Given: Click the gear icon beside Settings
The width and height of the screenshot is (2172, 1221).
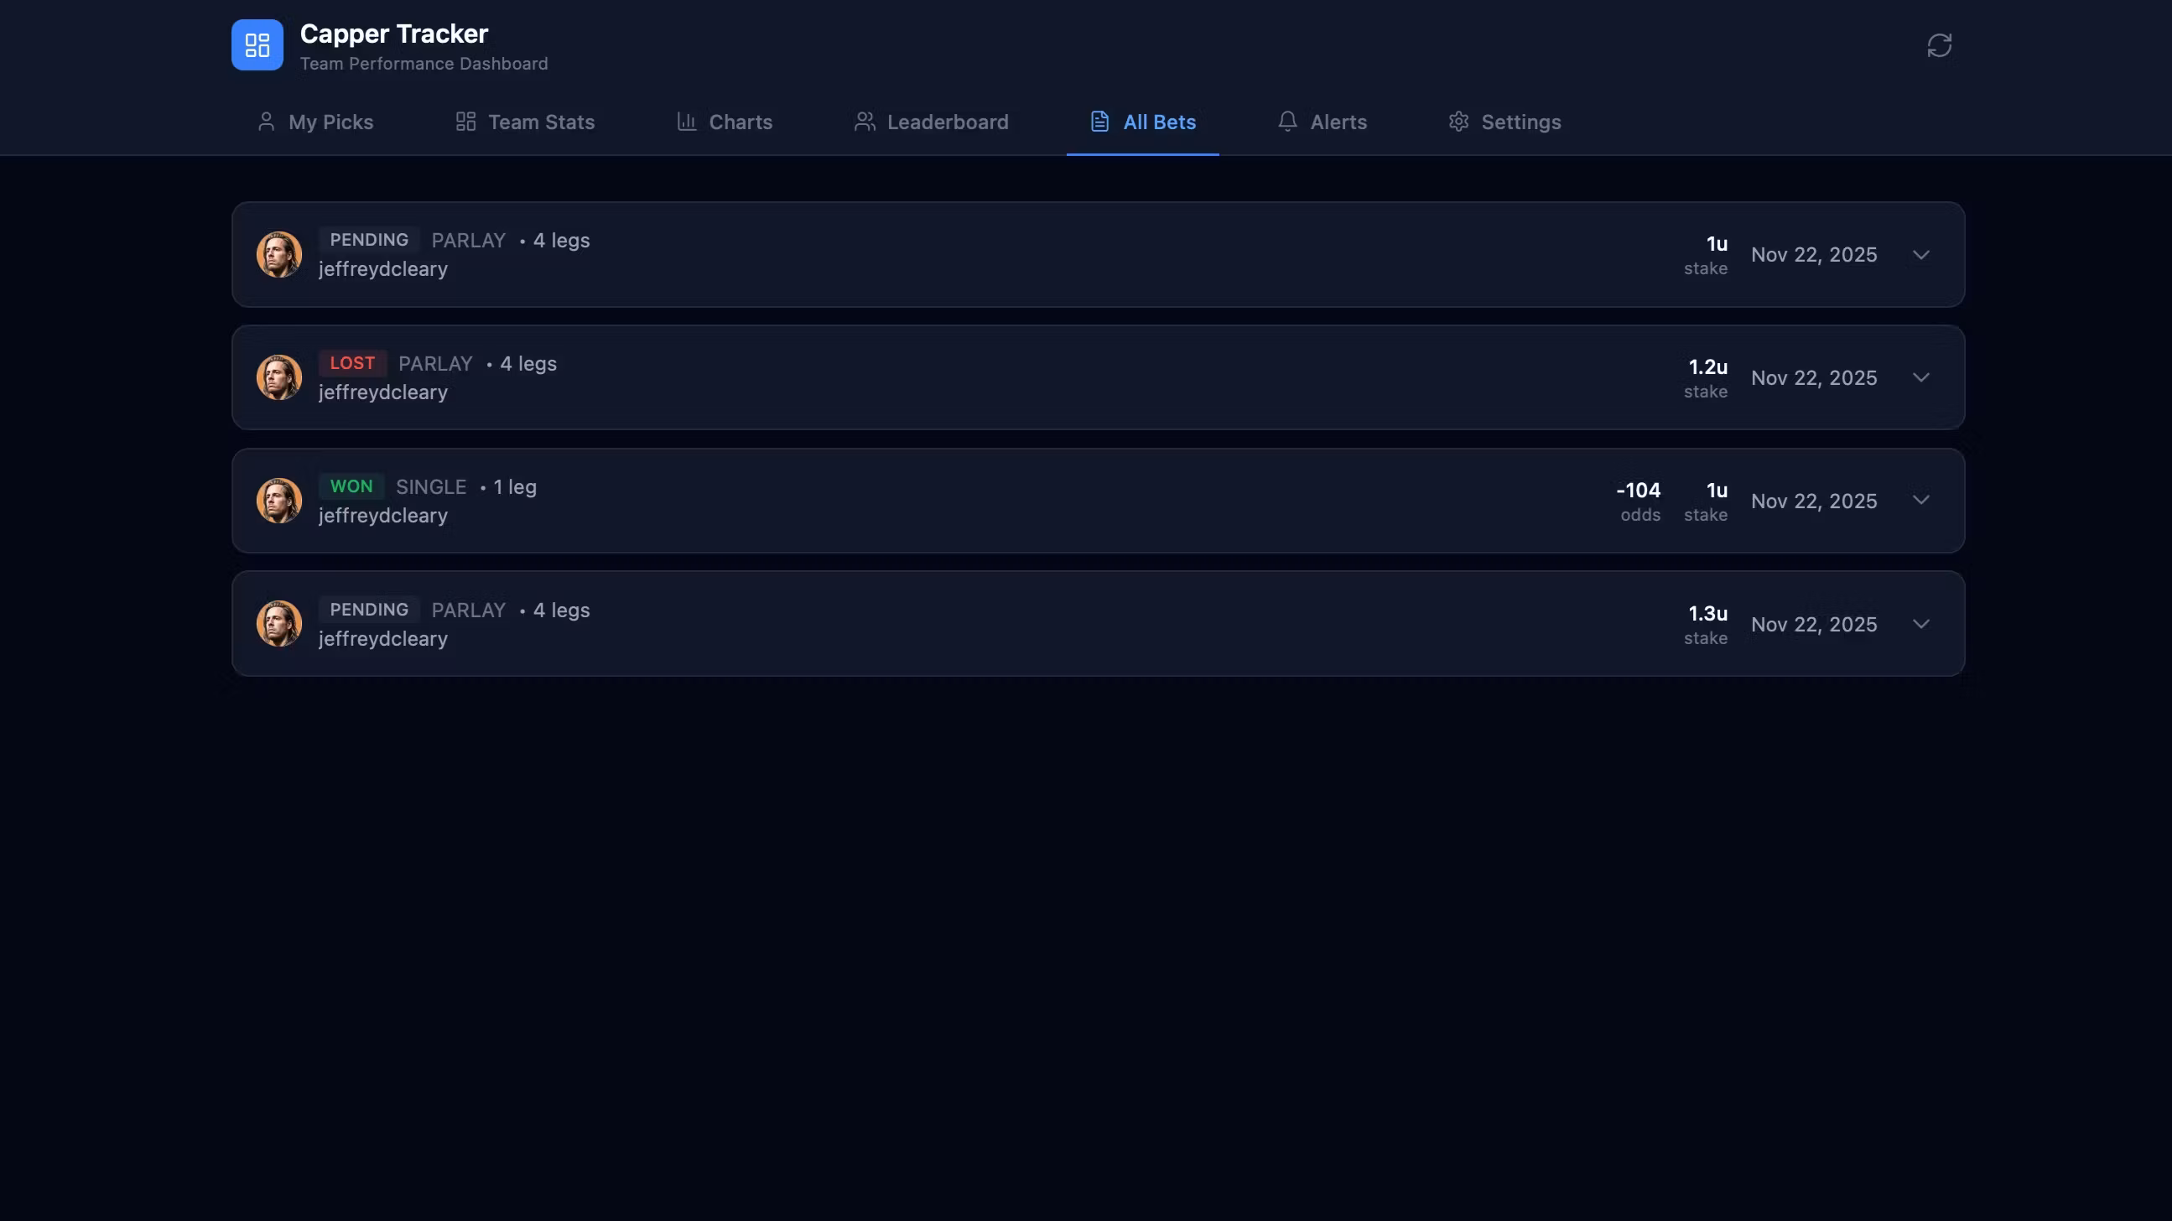Looking at the screenshot, I should click(x=1458, y=122).
